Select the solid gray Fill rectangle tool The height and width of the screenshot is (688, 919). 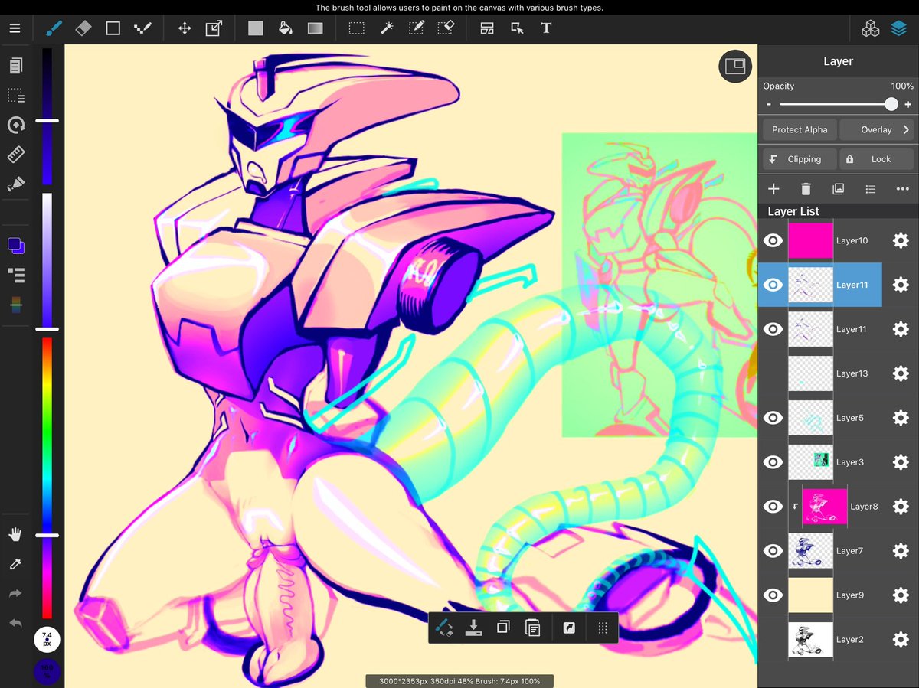pos(256,28)
